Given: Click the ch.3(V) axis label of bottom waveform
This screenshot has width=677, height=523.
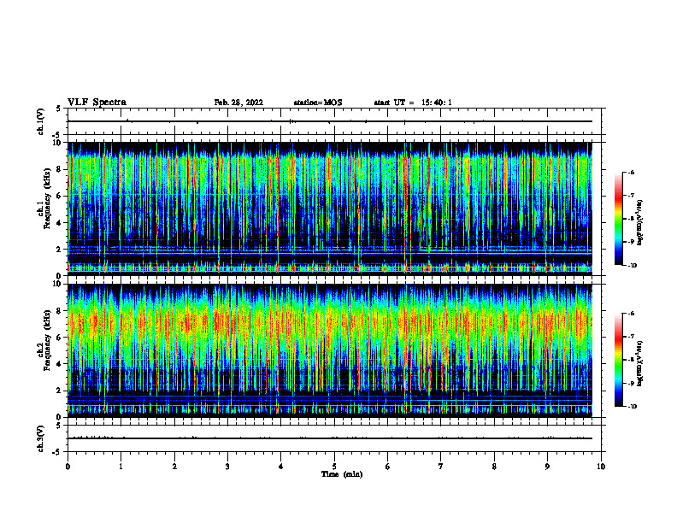Looking at the screenshot, I should pyautogui.click(x=41, y=438).
